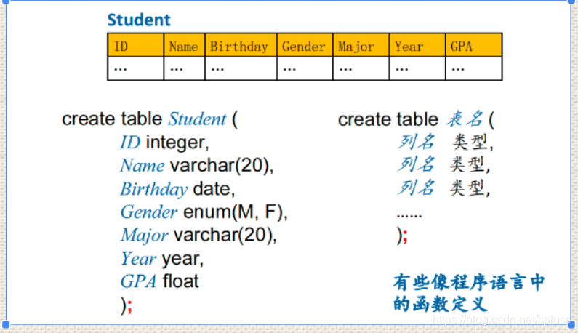Viewport: 578px width, 333px height.
Task: Click the ellipsis cell under Major column
Action: (x=361, y=68)
